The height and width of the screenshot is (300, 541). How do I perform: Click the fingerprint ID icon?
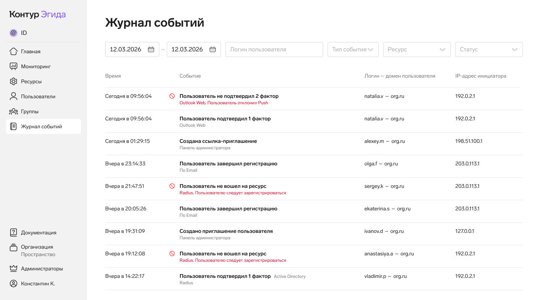(x=14, y=33)
